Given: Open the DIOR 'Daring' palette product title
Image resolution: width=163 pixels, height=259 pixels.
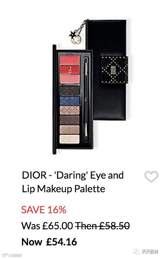Looking at the screenshot, I should (73, 182).
